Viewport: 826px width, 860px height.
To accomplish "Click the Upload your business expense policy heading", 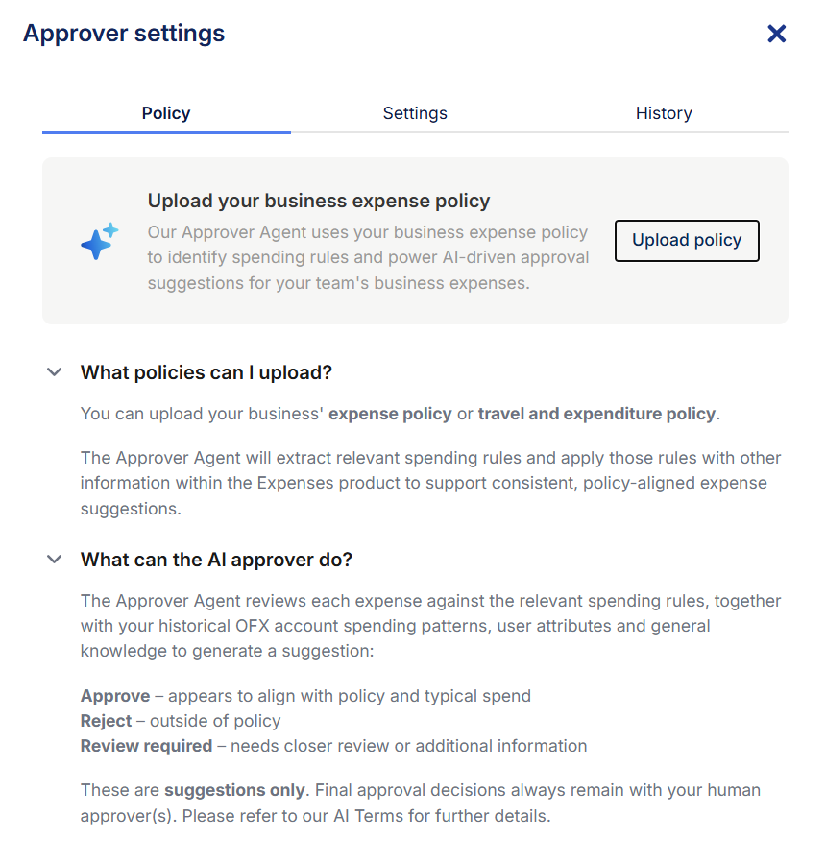I will click(x=319, y=202).
